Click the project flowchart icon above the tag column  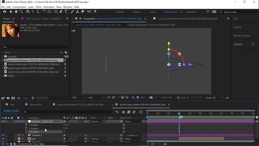pos(67,56)
